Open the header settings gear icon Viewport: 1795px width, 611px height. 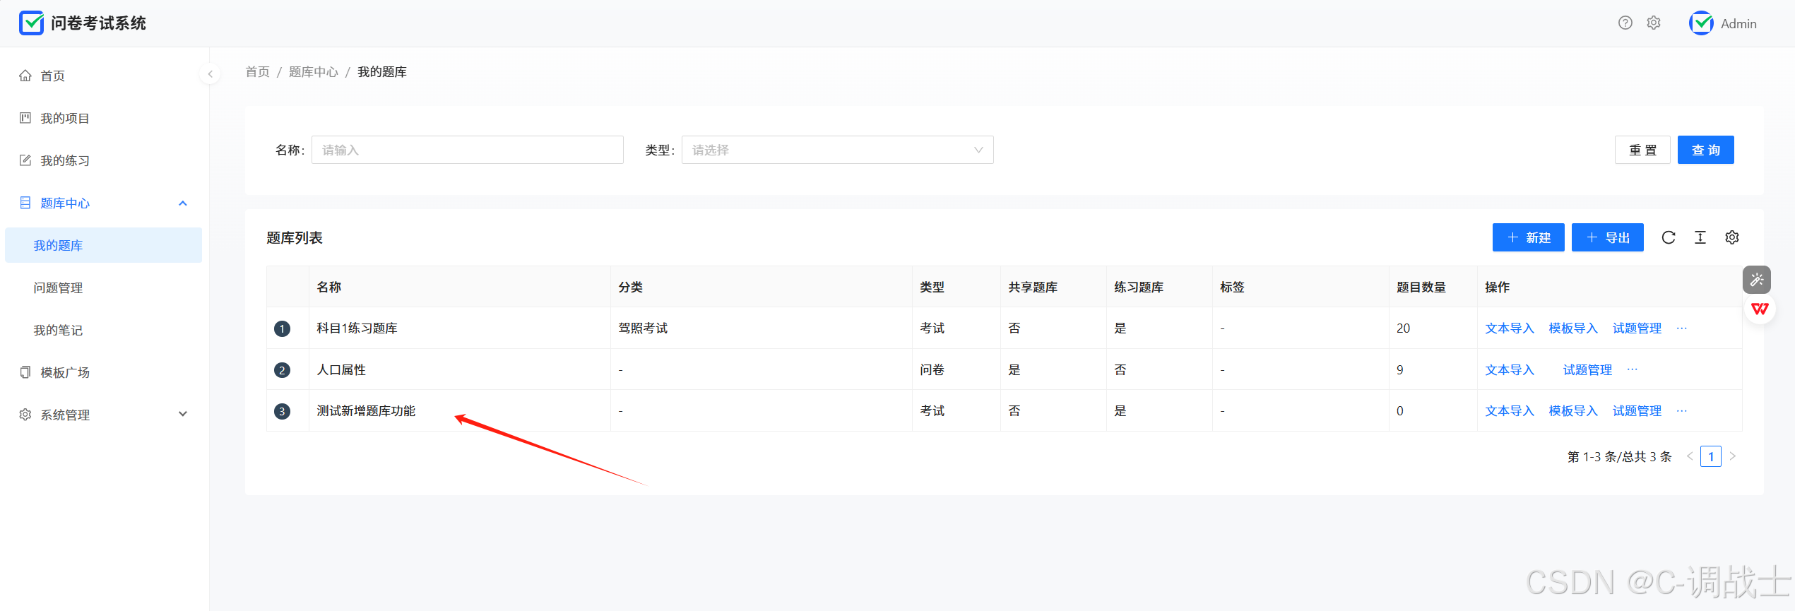click(1654, 23)
